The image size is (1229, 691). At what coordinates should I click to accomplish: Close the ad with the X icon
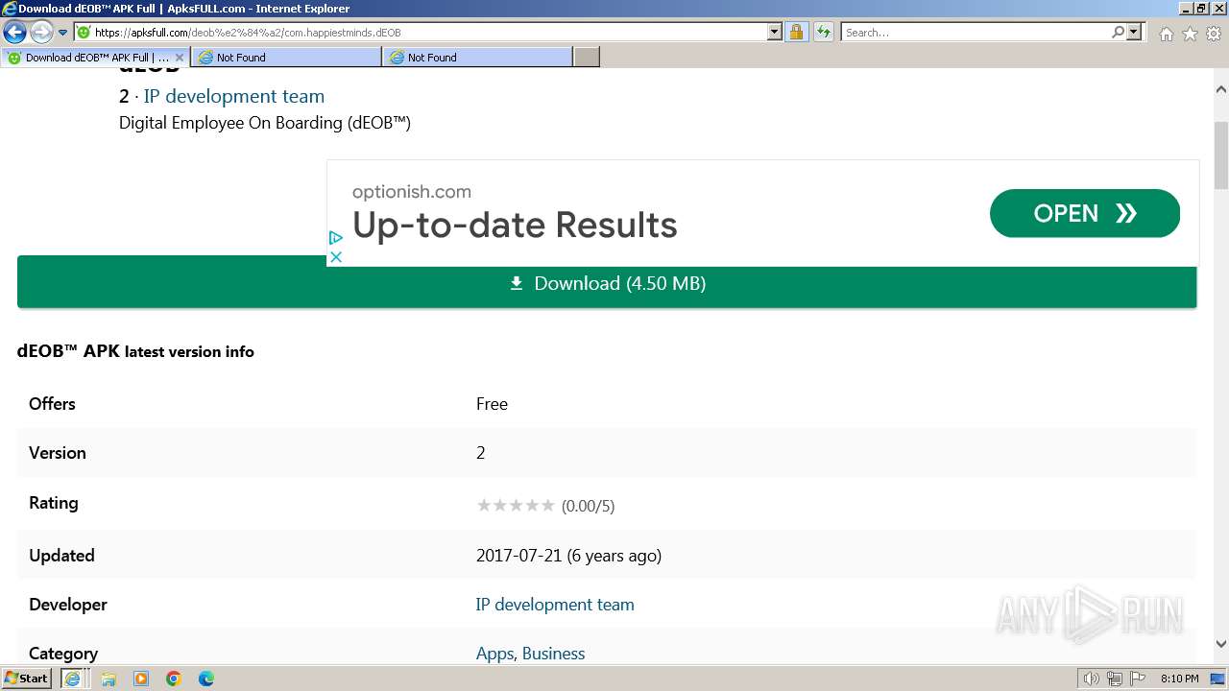[x=335, y=257]
